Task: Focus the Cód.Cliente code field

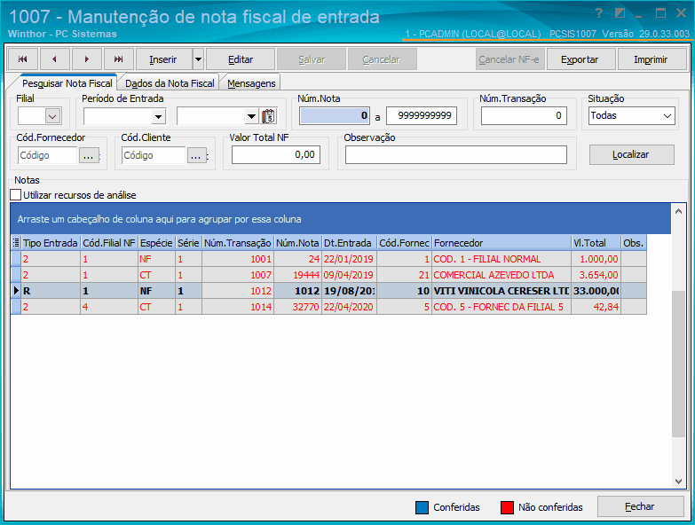Action: coord(154,155)
